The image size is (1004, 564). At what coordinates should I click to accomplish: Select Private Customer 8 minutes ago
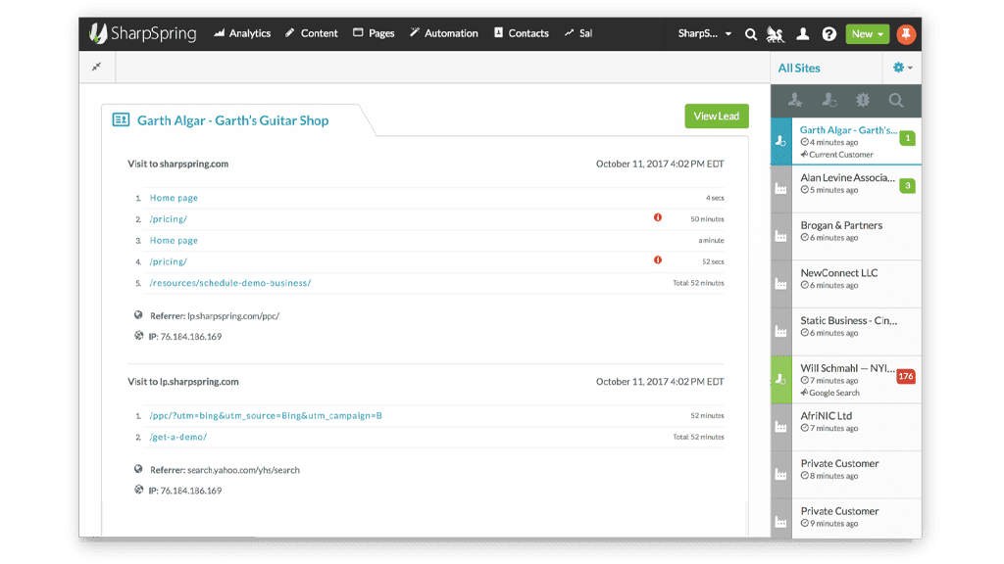click(x=846, y=475)
